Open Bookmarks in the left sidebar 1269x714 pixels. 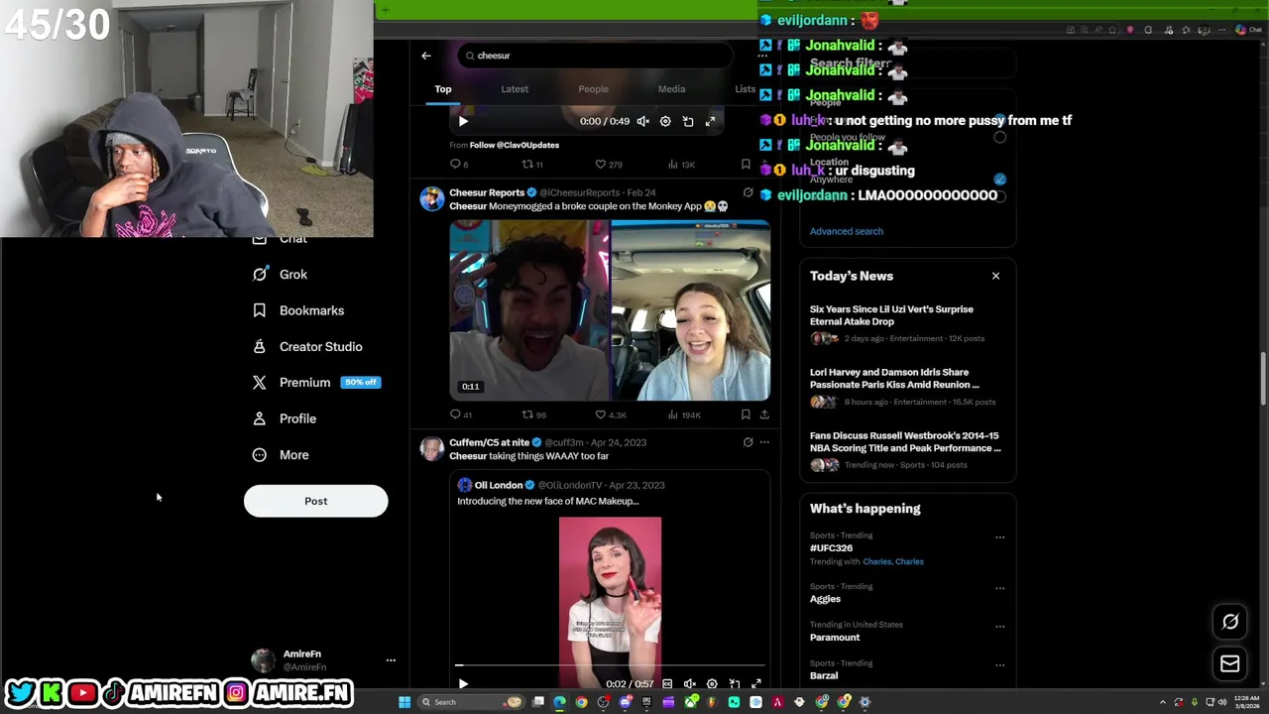pos(298,310)
